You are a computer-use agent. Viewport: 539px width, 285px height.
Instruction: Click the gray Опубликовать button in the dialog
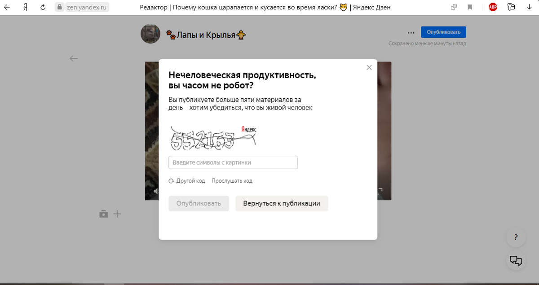coord(199,203)
